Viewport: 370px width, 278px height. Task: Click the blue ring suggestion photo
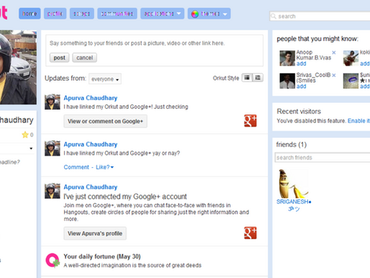351,81
